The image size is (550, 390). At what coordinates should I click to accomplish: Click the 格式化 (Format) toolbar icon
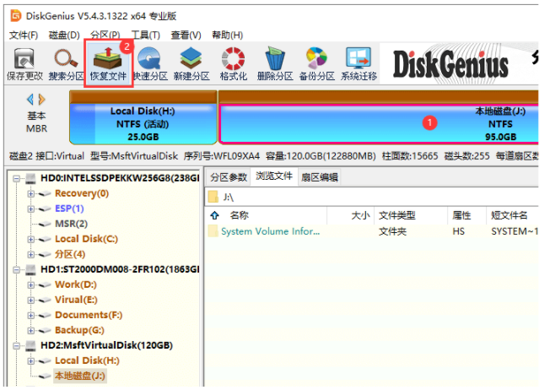tap(234, 58)
